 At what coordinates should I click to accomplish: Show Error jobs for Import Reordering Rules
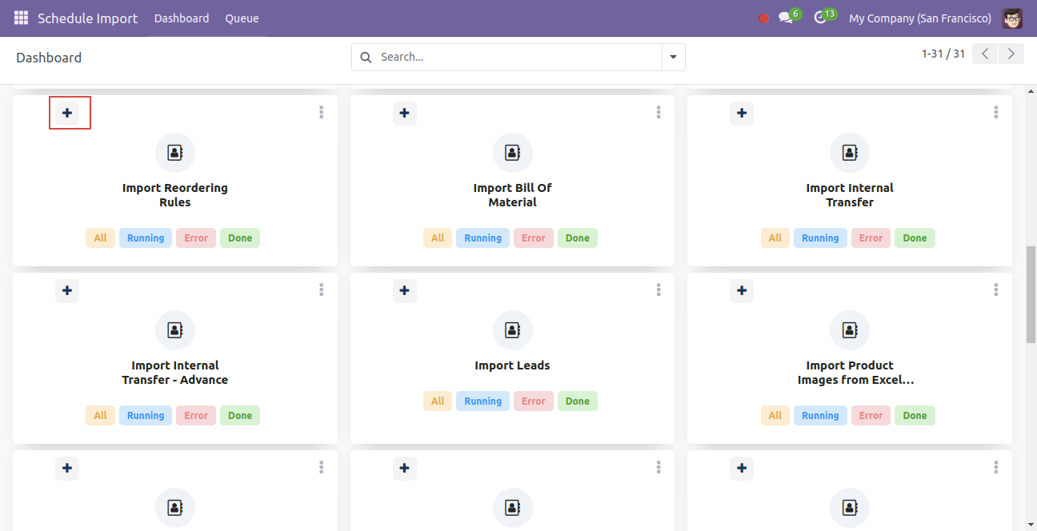coord(196,238)
